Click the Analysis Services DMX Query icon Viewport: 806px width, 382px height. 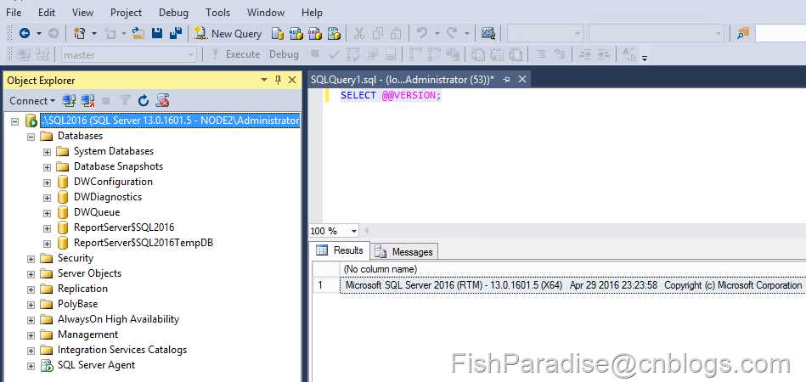point(315,34)
